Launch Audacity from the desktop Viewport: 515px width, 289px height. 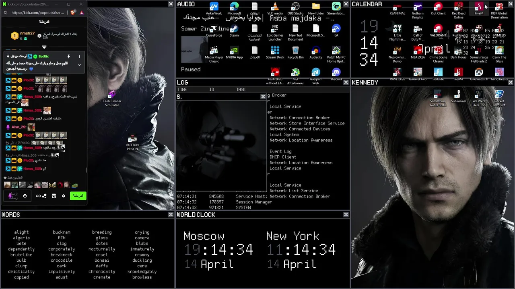click(316, 53)
